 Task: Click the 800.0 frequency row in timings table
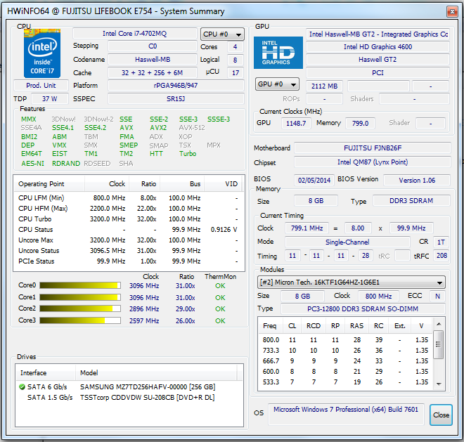[345, 339]
